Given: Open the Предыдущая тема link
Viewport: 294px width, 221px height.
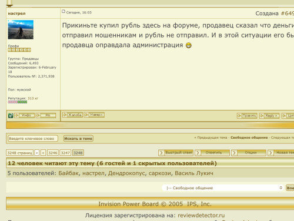Looking at the screenshot, I should tap(212, 138).
